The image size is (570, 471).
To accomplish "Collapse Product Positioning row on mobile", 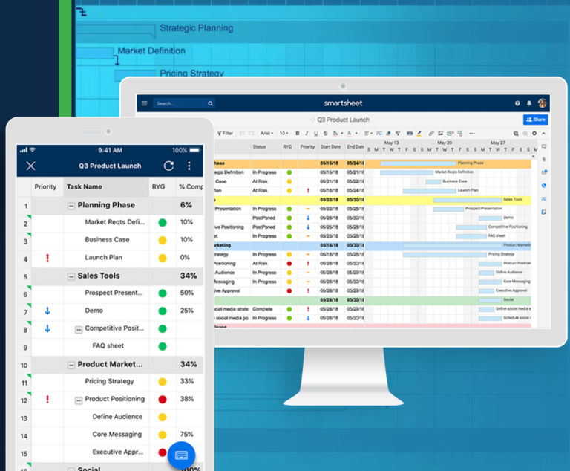I will [79, 400].
